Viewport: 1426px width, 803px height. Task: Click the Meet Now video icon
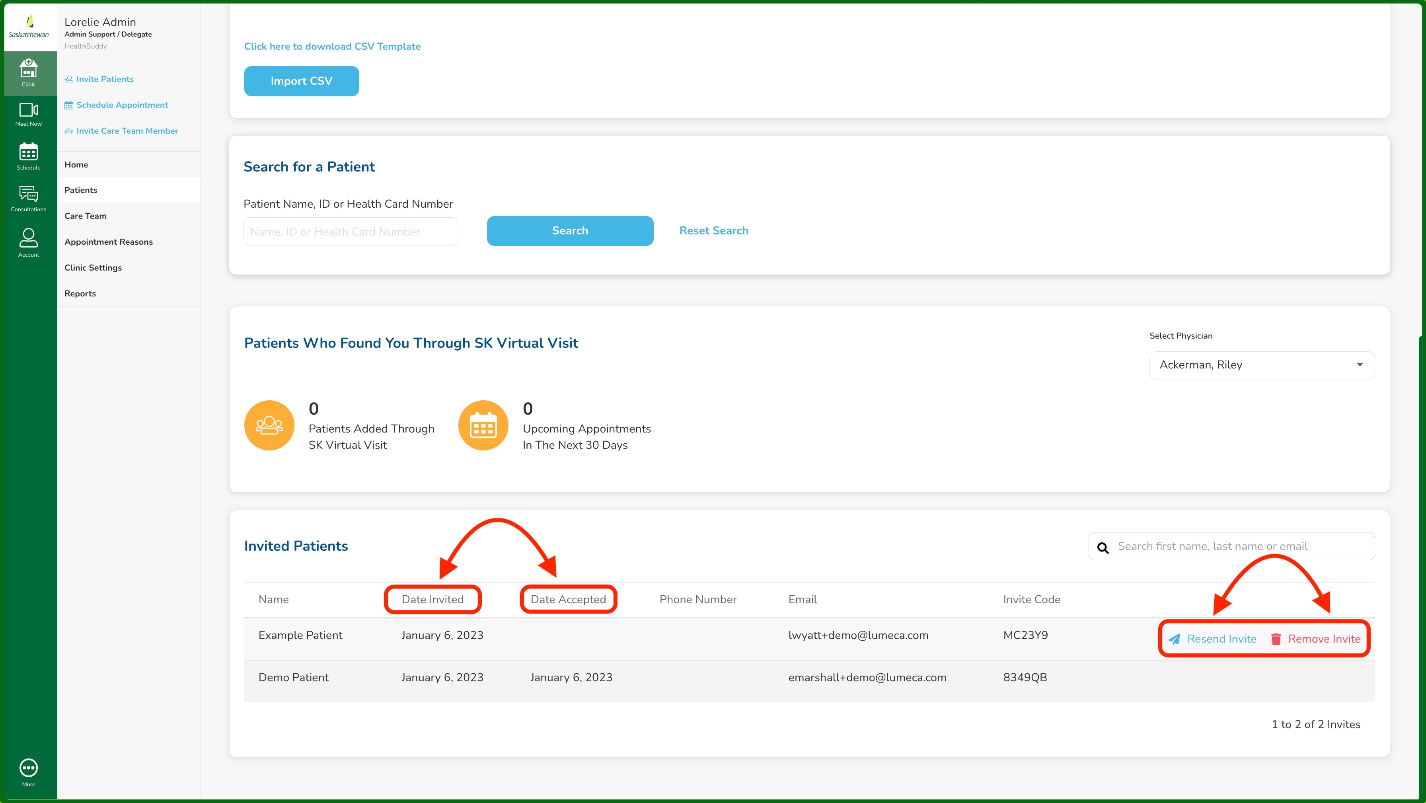click(x=28, y=114)
